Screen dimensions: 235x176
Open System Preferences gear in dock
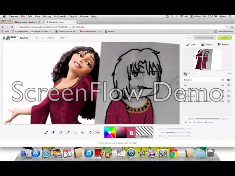pyautogui.click(x=163, y=153)
